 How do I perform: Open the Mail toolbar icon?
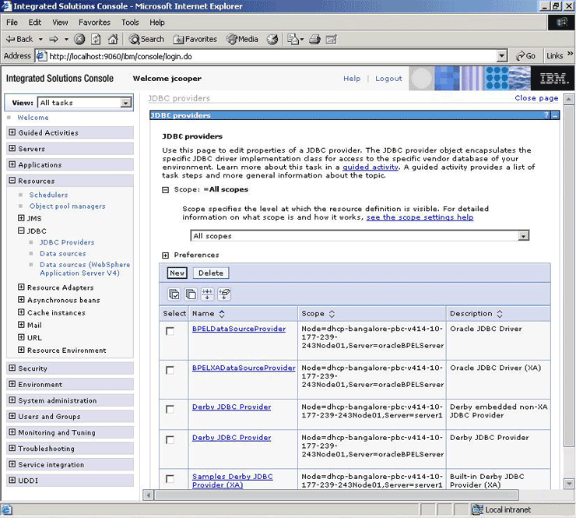[x=295, y=39]
